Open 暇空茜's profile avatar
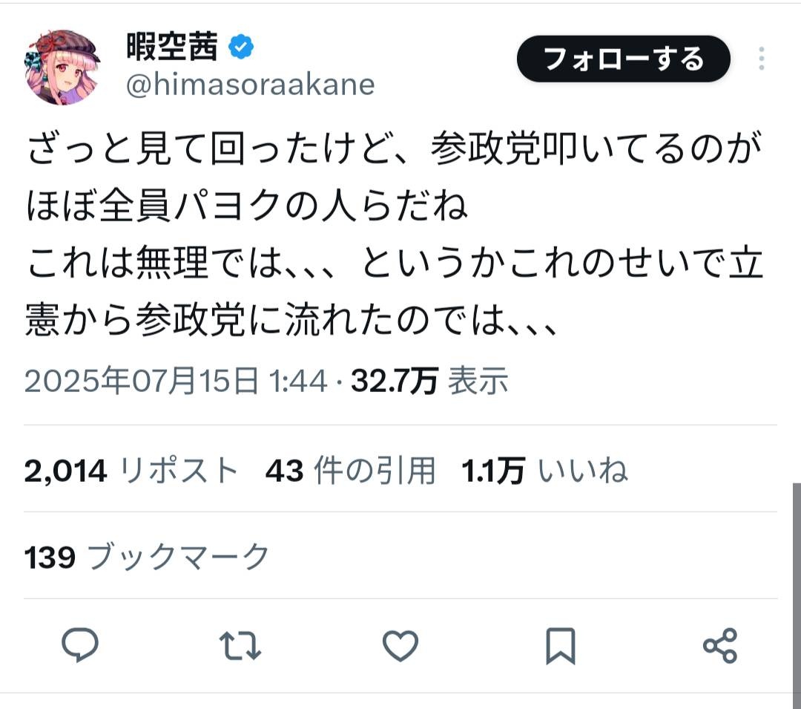 pos(63,68)
